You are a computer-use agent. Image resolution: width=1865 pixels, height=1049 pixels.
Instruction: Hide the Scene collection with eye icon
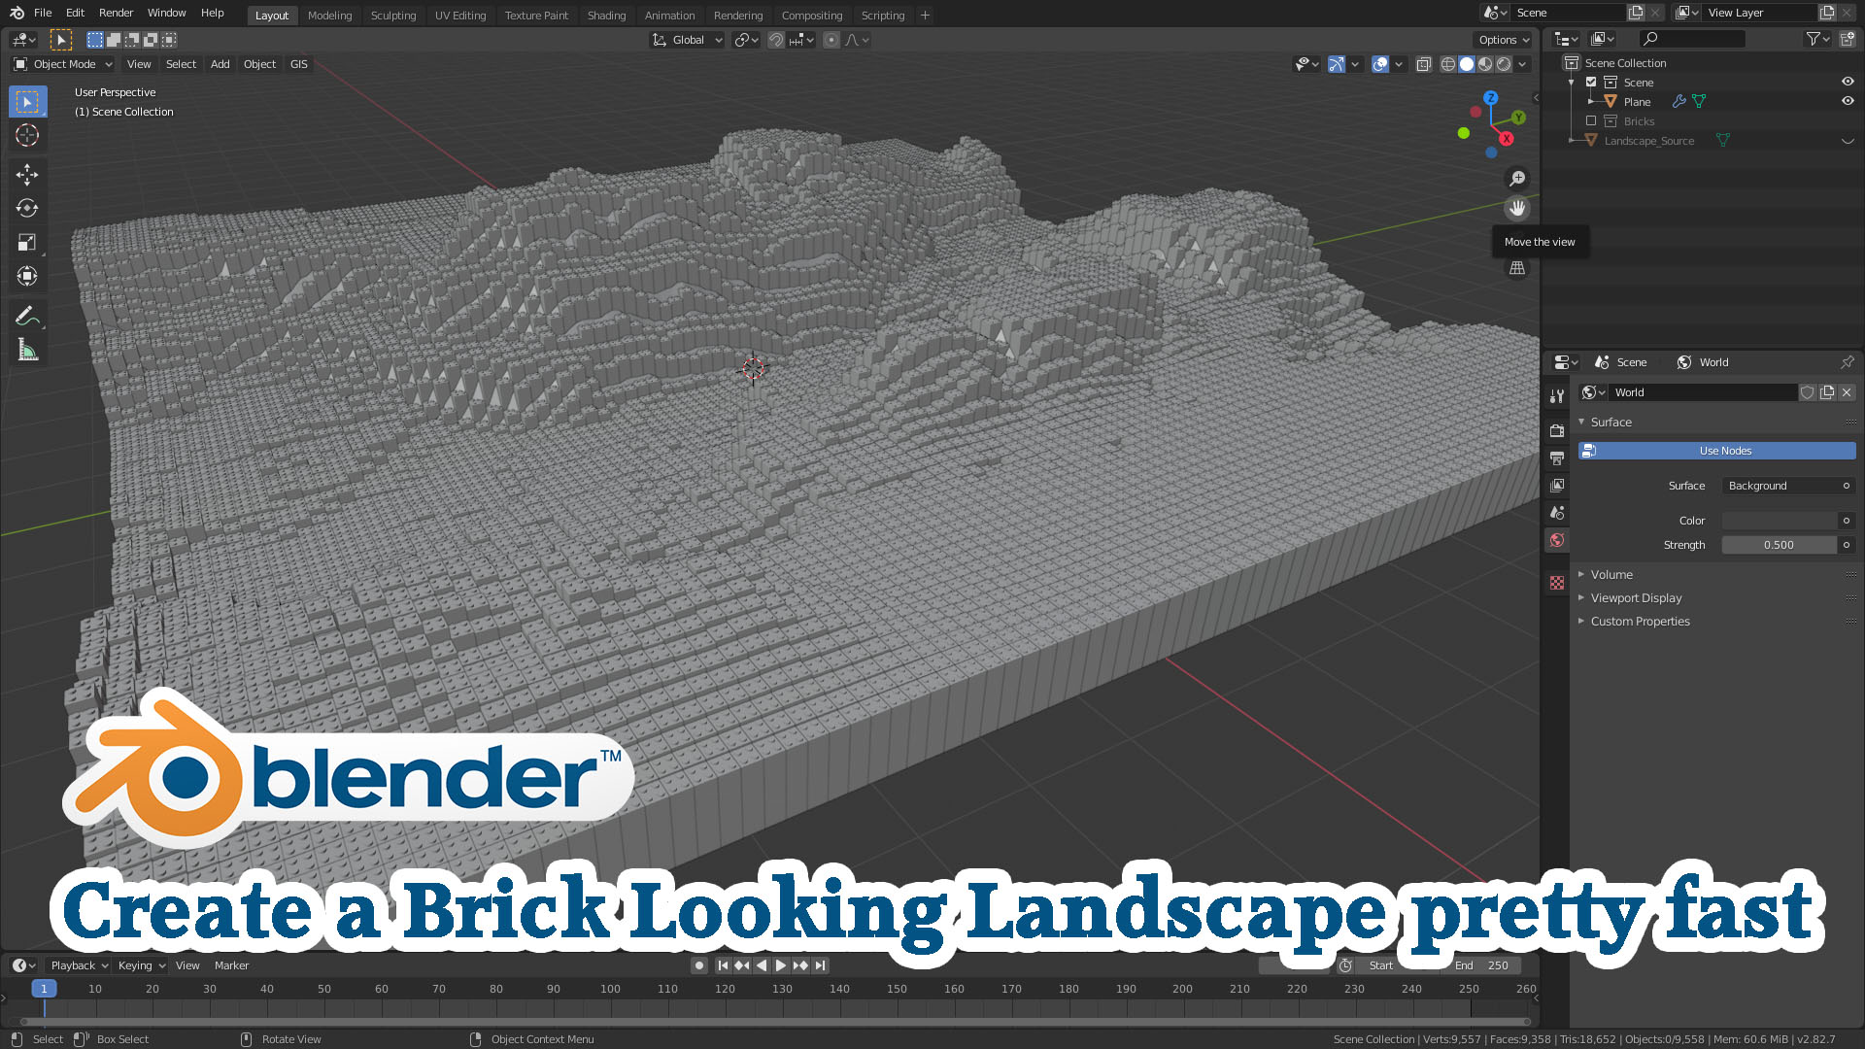point(1848,83)
